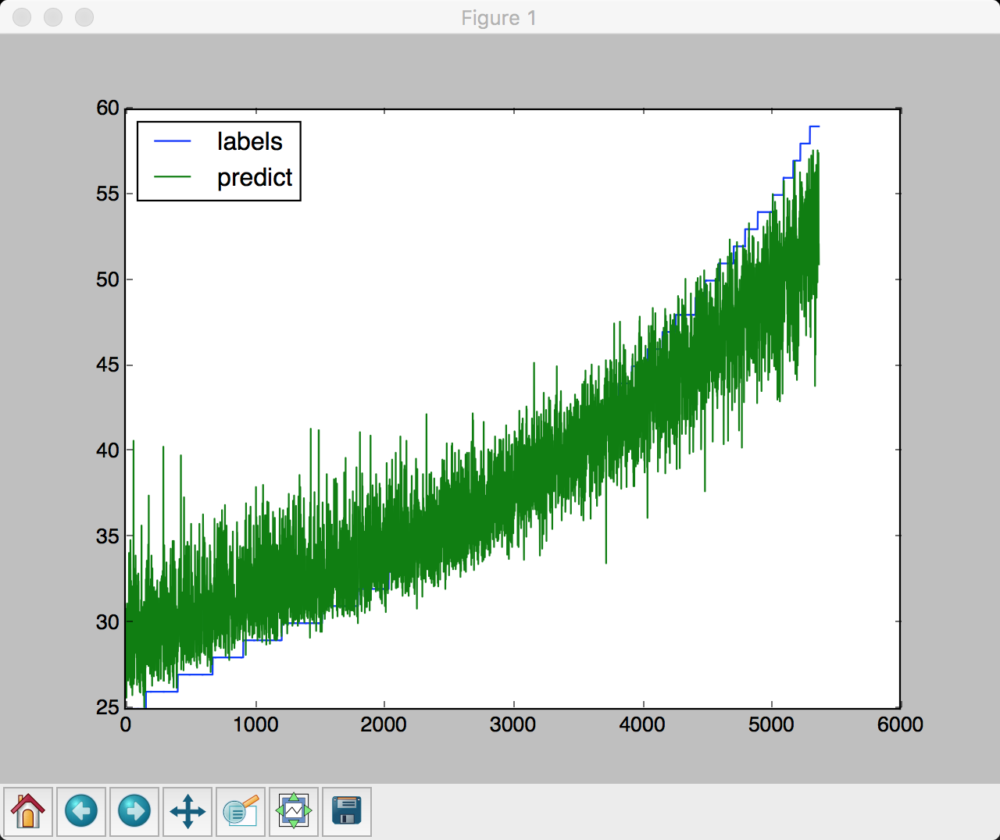Click the Home reset view icon
The width and height of the screenshot is (1000, 840).
[28, 811]
